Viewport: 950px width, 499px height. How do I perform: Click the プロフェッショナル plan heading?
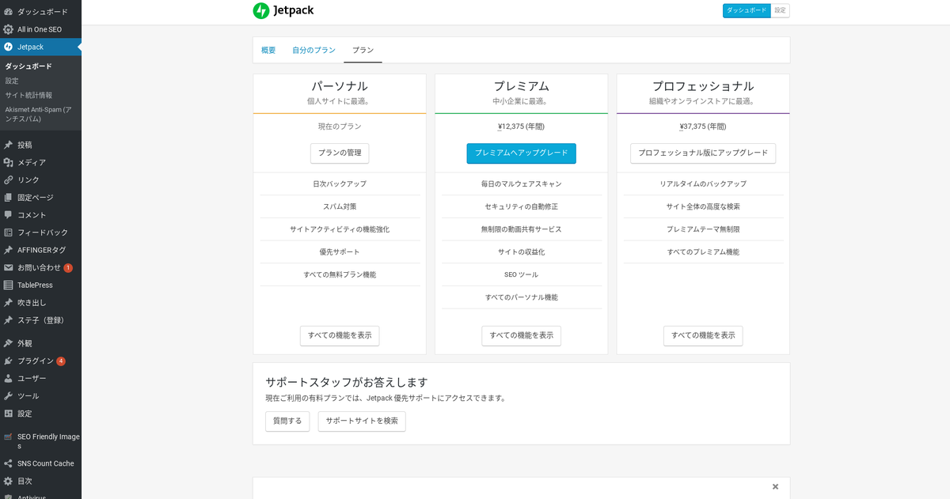pyautogui.click(x=703, y=86)
